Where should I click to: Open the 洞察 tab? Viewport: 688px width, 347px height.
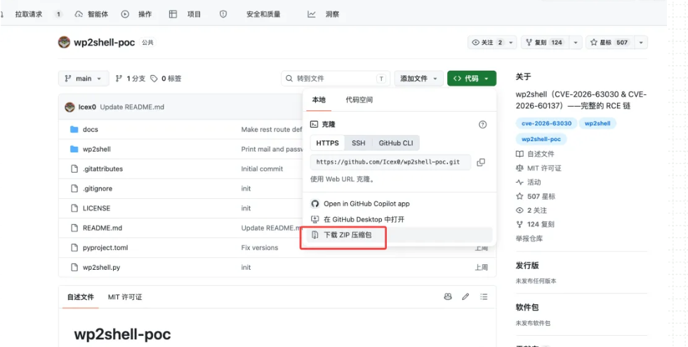tap(324, 14)
